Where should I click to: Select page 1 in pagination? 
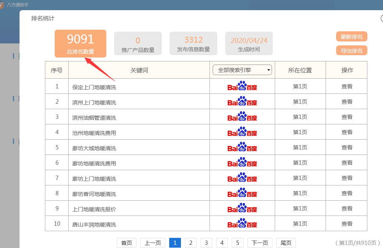pos(175,243)
